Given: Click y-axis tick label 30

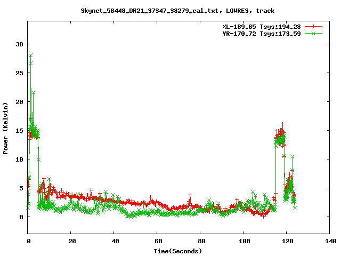Looking at the screenshot, I should point(19,44).
